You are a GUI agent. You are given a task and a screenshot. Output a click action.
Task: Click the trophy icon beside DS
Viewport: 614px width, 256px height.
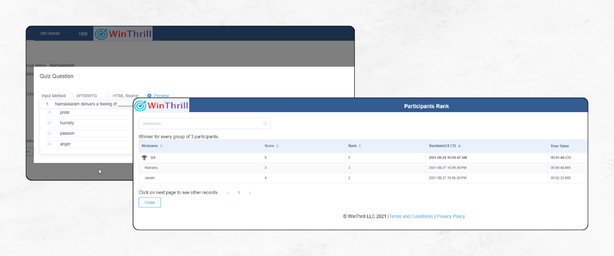coord(145,158)
